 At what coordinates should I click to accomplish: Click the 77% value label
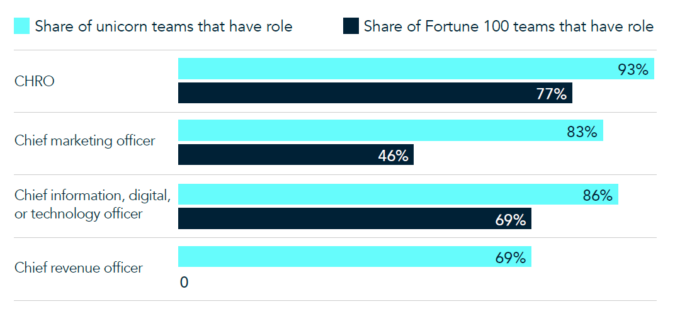point(552,94)
